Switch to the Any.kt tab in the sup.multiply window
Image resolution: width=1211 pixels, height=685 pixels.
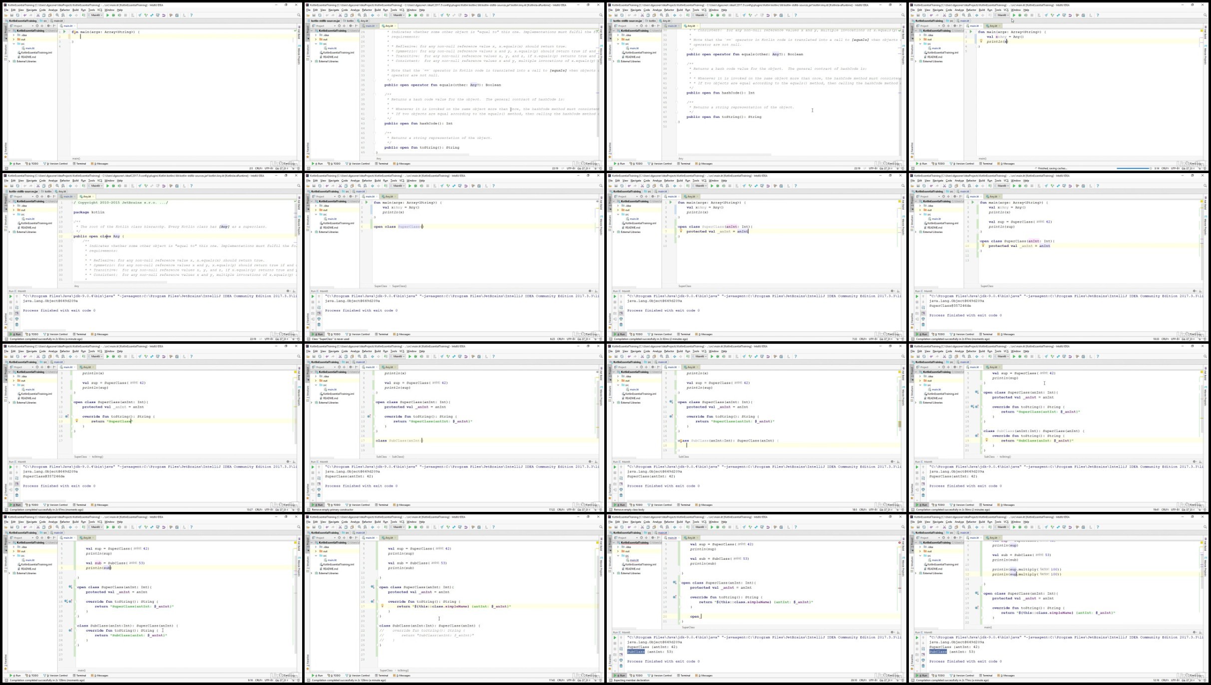click(993, 538)
